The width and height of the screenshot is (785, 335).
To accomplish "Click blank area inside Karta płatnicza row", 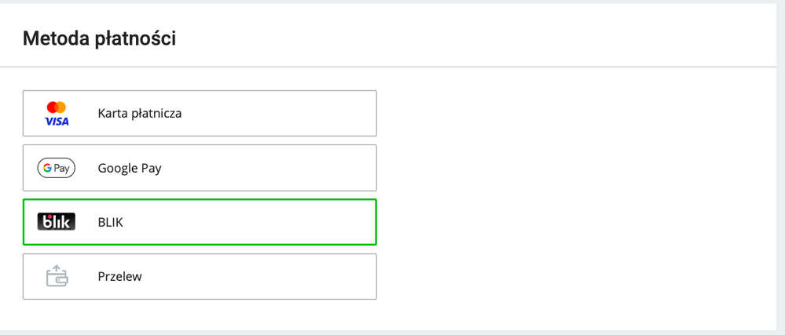I will point(281,114).
